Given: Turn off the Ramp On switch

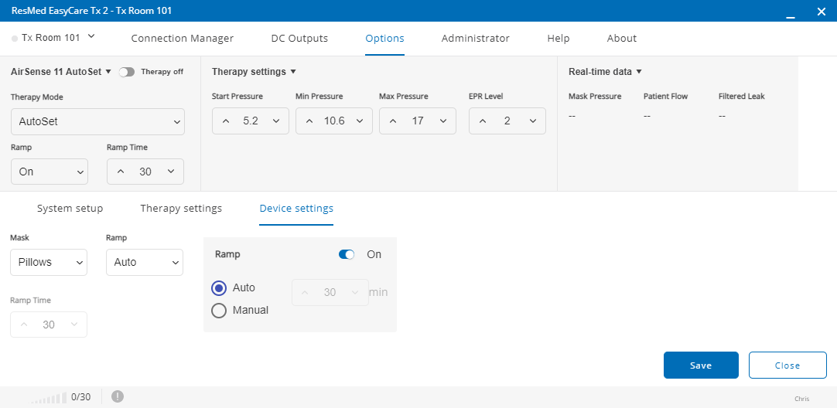Looking at the screenshot, I should [x=347, y=254].
